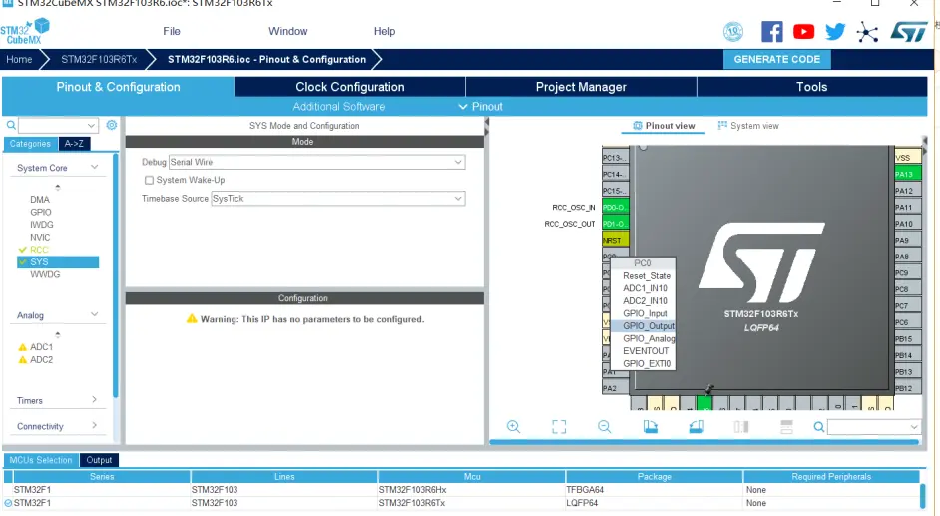Switch to Clock Configuration tab
Screen dimensions: 940x516
click(350, 86)
